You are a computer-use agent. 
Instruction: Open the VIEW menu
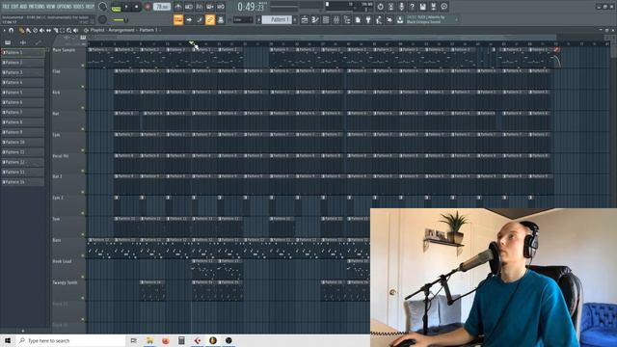pyautogui.click(x=51, y=7)
